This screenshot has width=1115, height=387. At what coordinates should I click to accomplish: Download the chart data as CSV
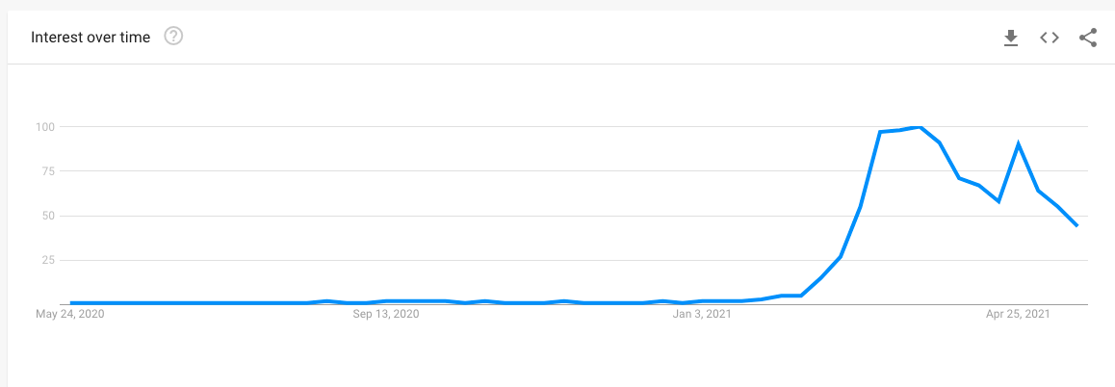click(x=1010, y=38)
